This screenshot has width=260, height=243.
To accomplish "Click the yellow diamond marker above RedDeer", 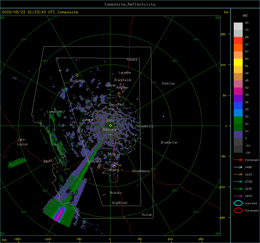I will 119,94.
